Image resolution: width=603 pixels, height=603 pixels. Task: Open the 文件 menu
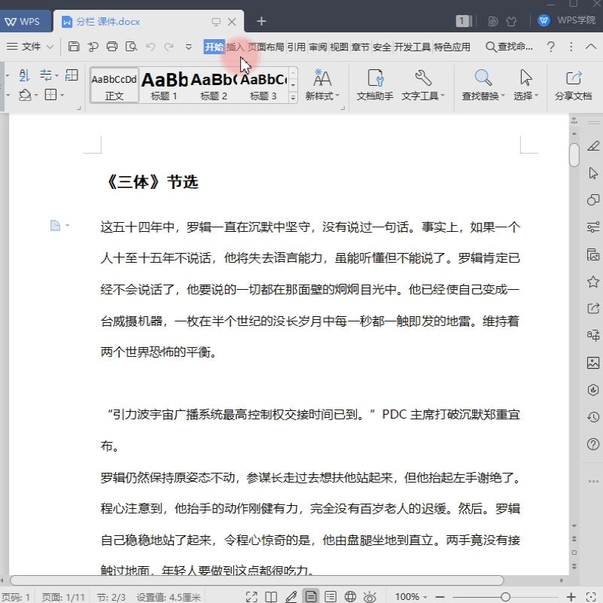[29, 46]
